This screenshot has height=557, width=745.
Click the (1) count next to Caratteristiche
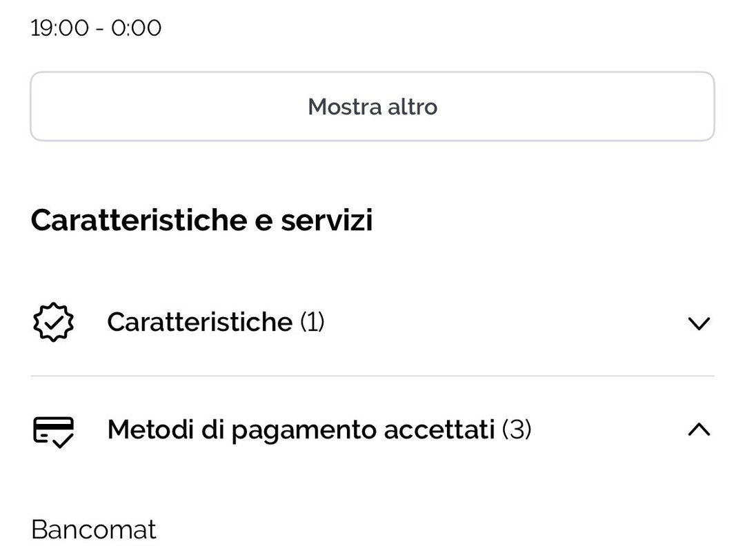click(x=312, y=322)
